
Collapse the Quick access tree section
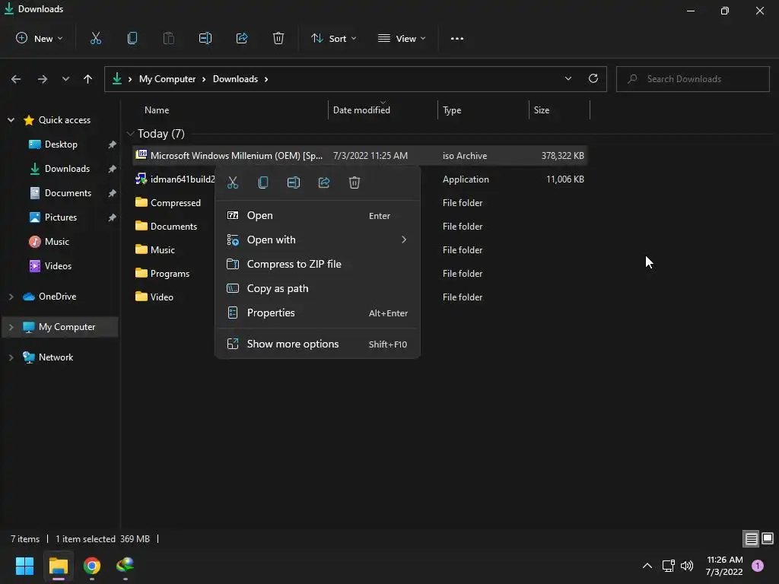tap(11, 120)
